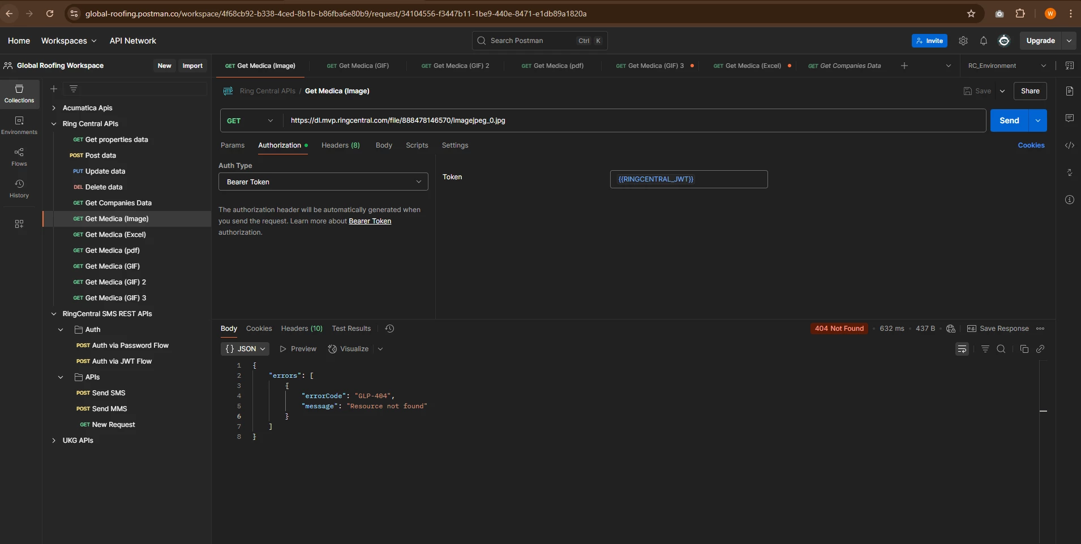1081x544 pixels.
Task: Open the History sidebar panel
Action: point(19,188)
